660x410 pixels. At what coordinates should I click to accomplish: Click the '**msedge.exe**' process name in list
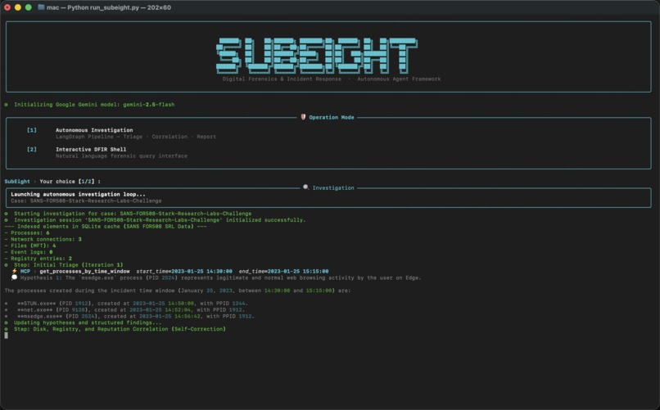tap(39, 316)
